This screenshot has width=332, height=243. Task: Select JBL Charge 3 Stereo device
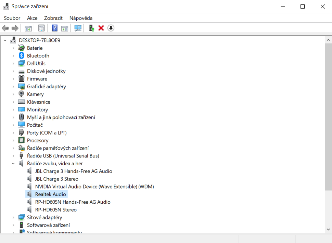tap(57, 179)
